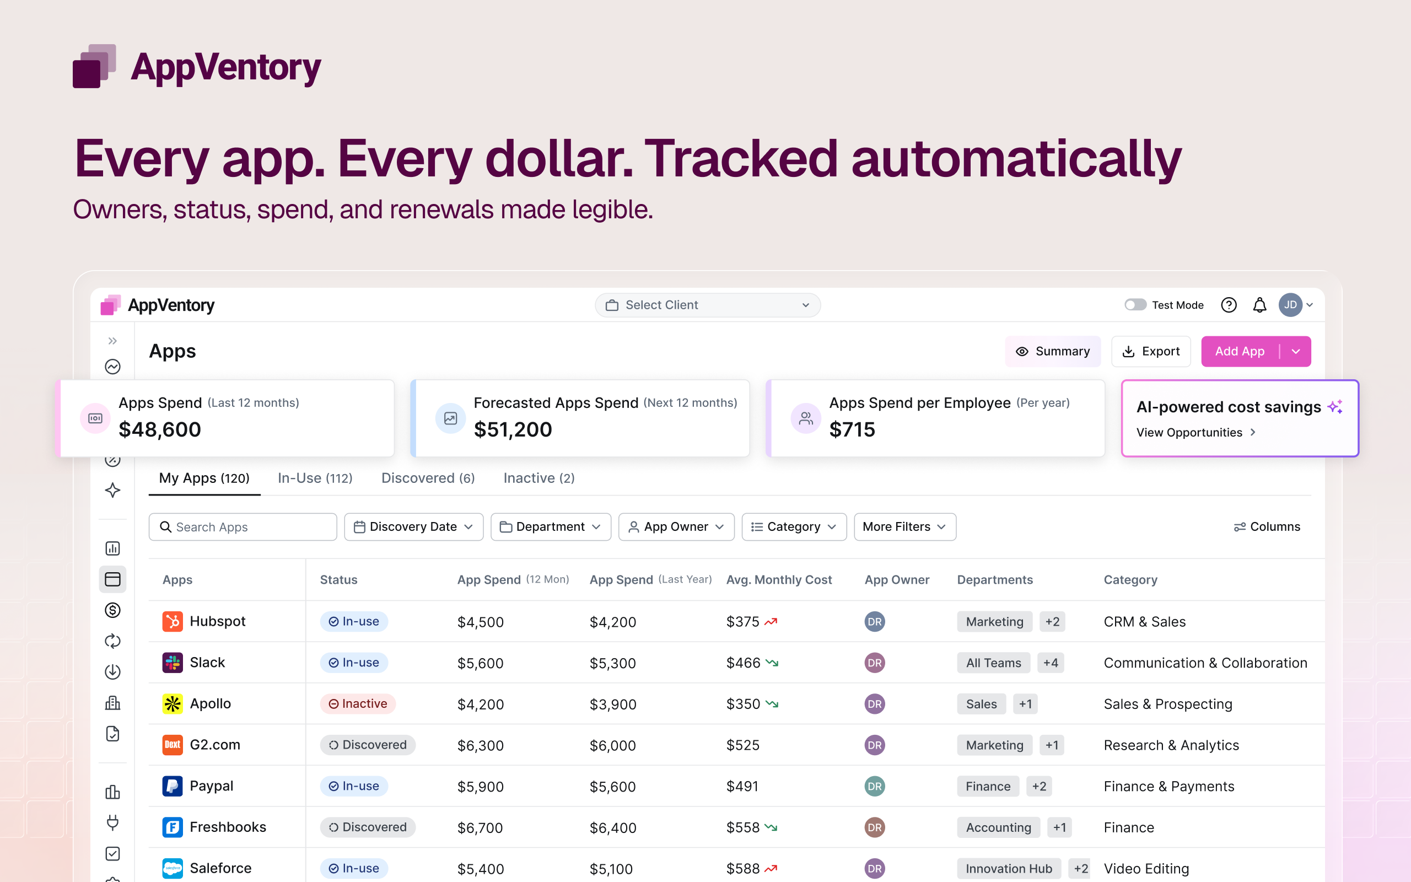The image size is (1411, 882).
Task: Open the dollar spend sidebar icon
Action: coord(112,610)
